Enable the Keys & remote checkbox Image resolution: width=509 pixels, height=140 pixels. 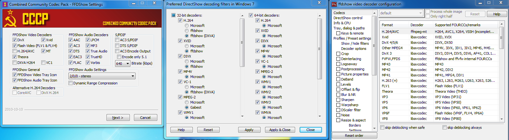click(x=338, y=33)
